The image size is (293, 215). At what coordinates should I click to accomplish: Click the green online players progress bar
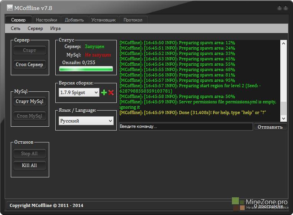click(86, 69)
